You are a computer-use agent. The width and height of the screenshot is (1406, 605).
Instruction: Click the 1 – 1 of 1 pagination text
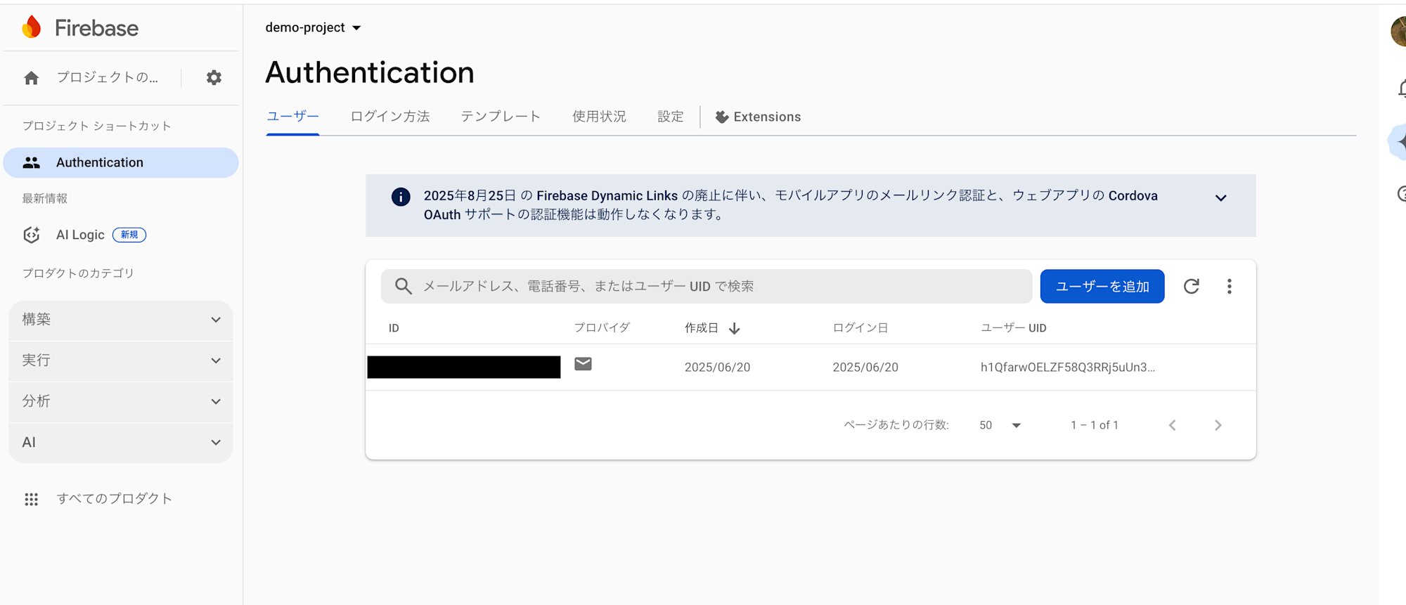tap(1095, 425)
